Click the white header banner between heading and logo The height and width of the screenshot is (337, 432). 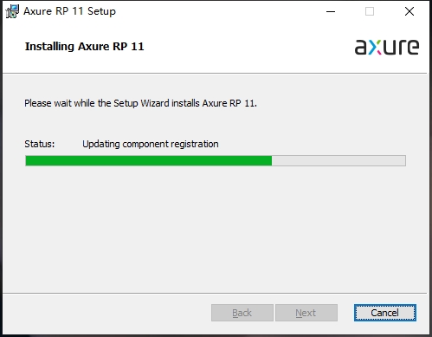point(248,47)
